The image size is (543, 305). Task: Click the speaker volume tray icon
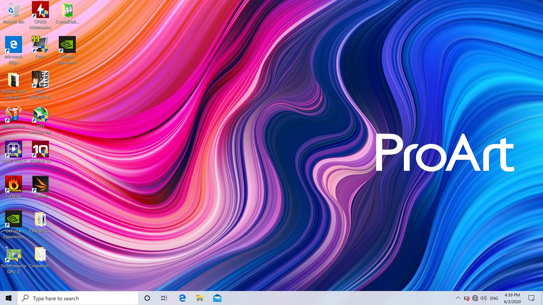(484, 298)
